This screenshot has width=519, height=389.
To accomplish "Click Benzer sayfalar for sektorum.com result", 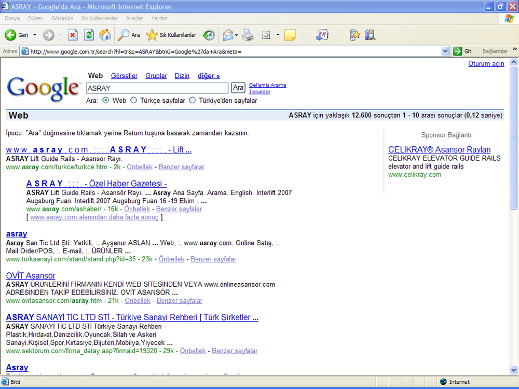I will point(235,351).
